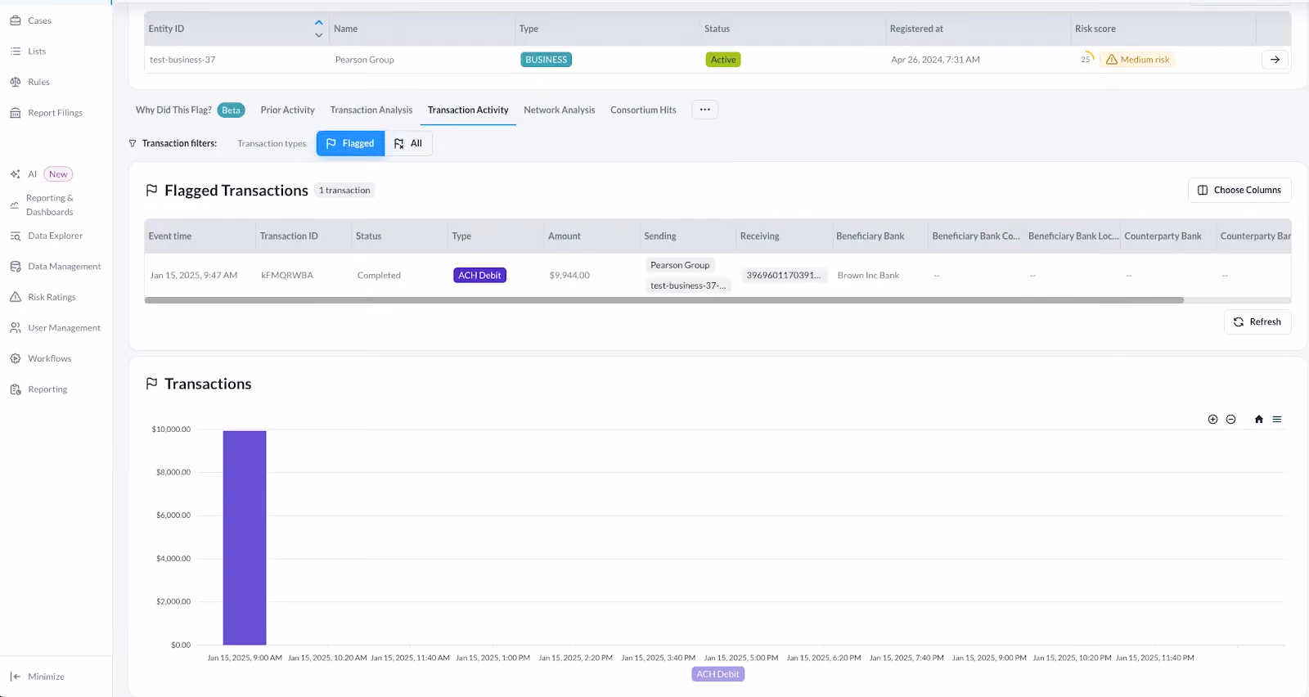The height and width of the screenshot is (697, 1309).
Task: Open the AI section with New badge
Action: [41, 174]
